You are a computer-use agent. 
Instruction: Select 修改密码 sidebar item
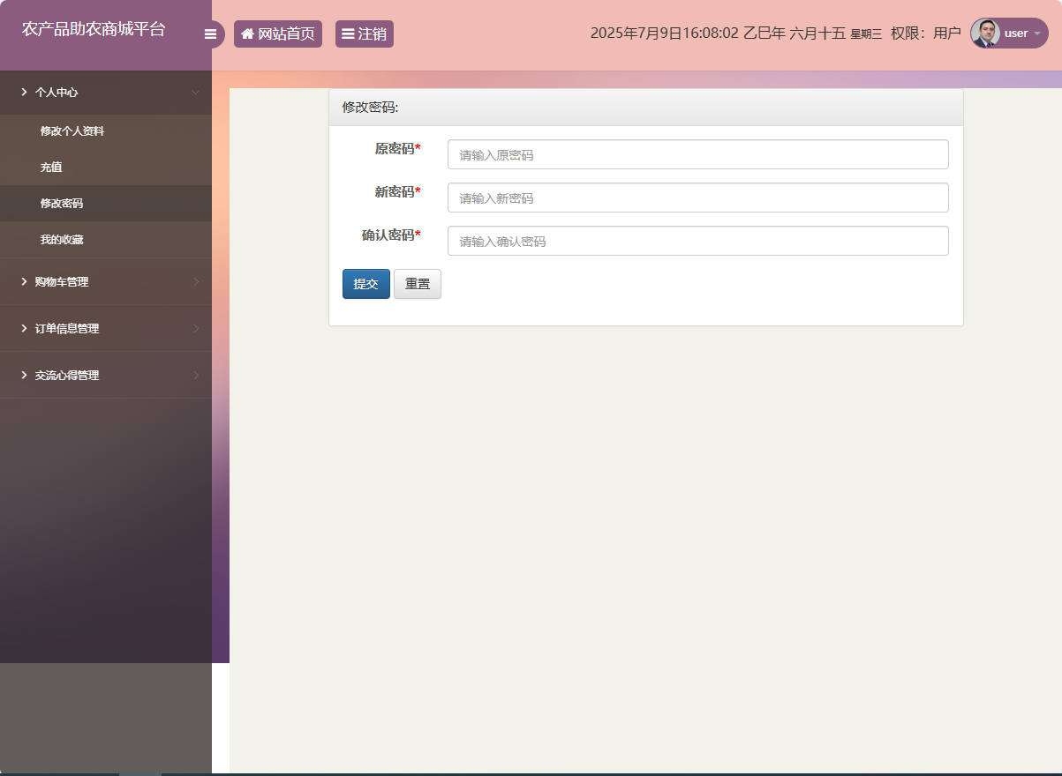point(62,203)
